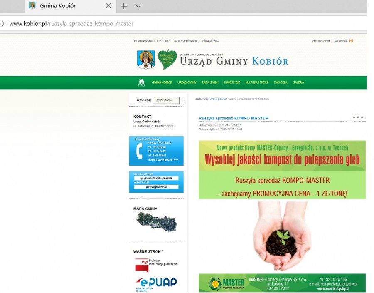Click Strona główna in breadcrumb
The width and height of the screenshot is (374, 293).
pos(217,99)
